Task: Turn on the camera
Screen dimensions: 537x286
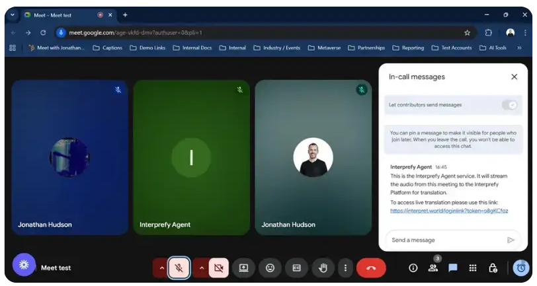Action: click(x=219, y=268)
